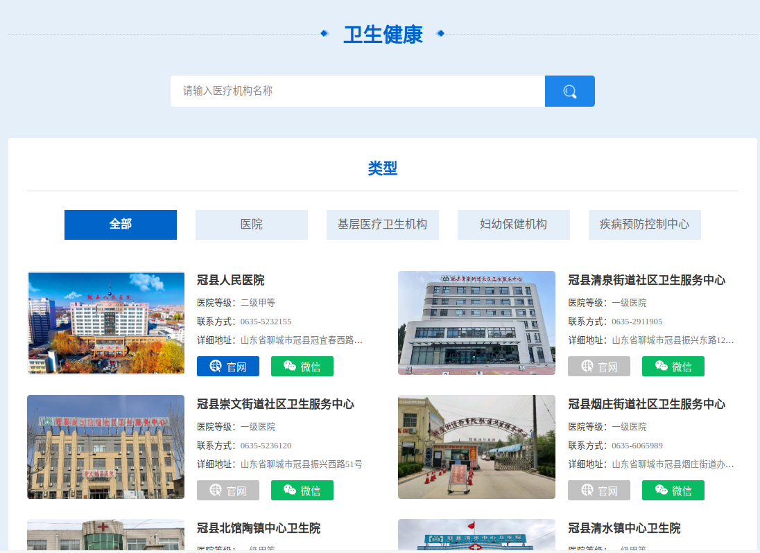Click globe icon for 冠县烟庄街道社区卫生服务中心

pyautogui.click(x=587, y=490)
